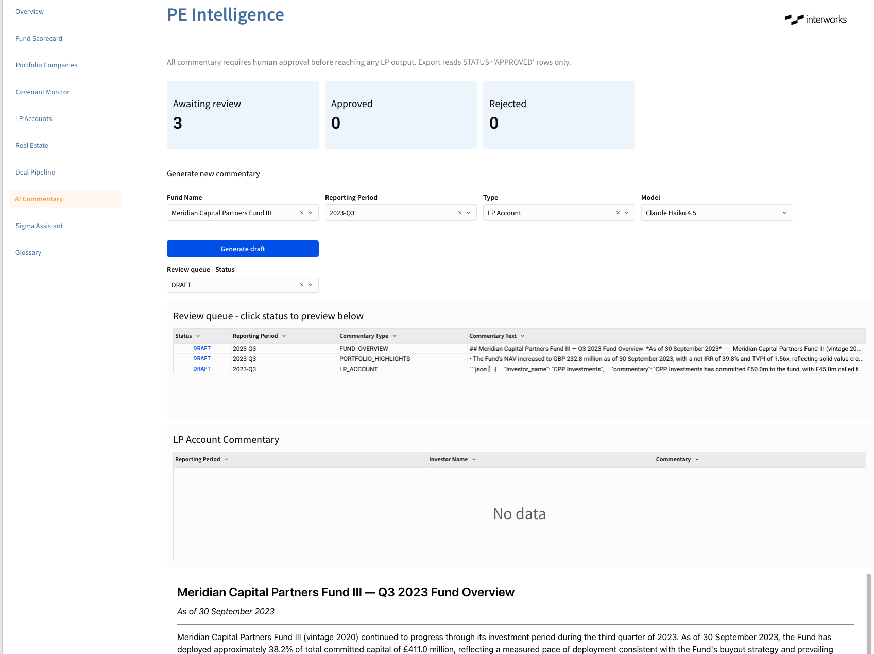Open the Overview page in sidebar

pyautogui.click(x=29, y=11)
